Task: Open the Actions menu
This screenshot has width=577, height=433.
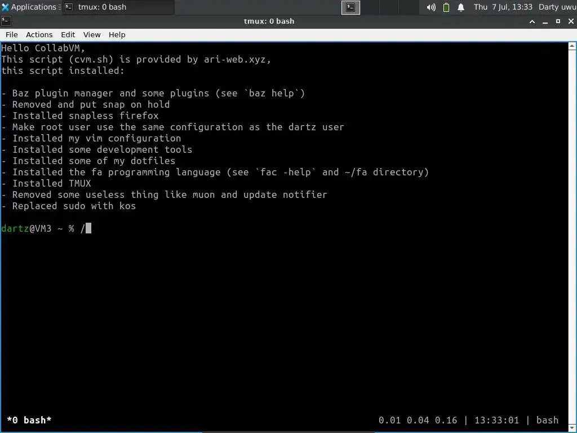Action: click(x=39, y=34)
